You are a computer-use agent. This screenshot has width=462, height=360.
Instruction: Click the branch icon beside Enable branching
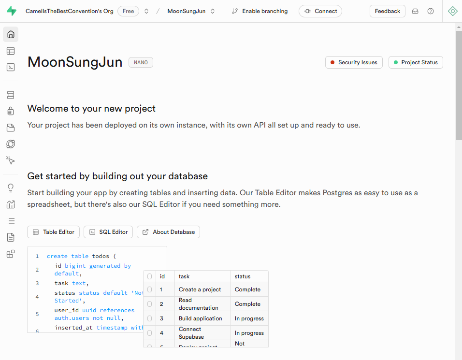tap(234, 11)
